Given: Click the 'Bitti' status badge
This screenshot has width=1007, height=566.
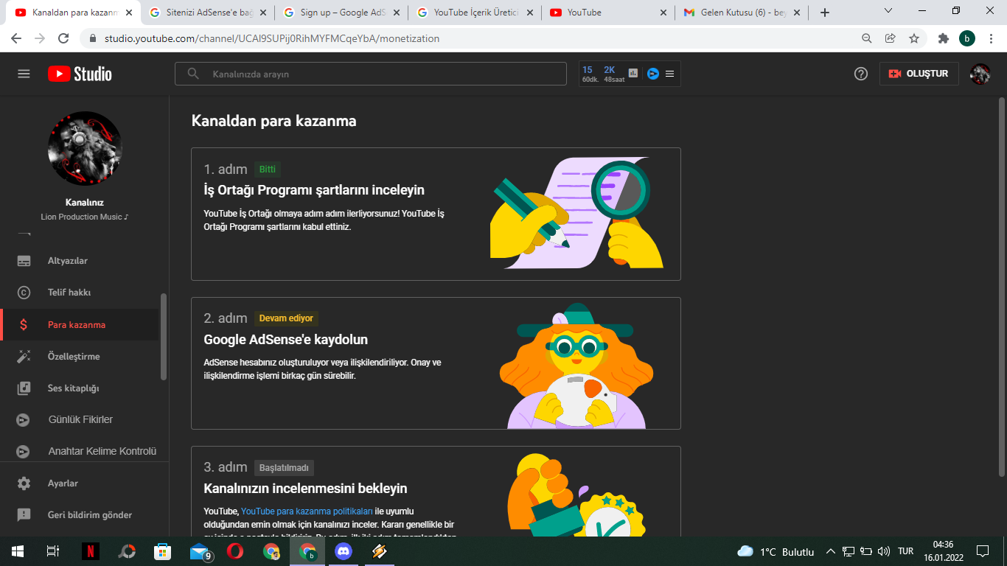Looking at the screenshot, I should (268, 170).
